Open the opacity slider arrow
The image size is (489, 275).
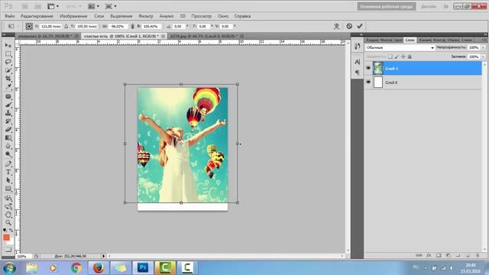tap(483, 47)
